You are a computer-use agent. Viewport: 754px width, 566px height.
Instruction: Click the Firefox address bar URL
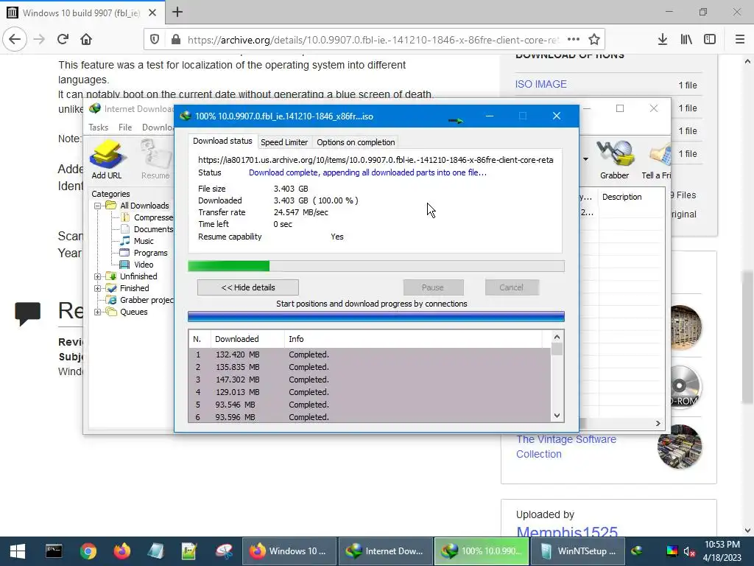click(373, 40)
